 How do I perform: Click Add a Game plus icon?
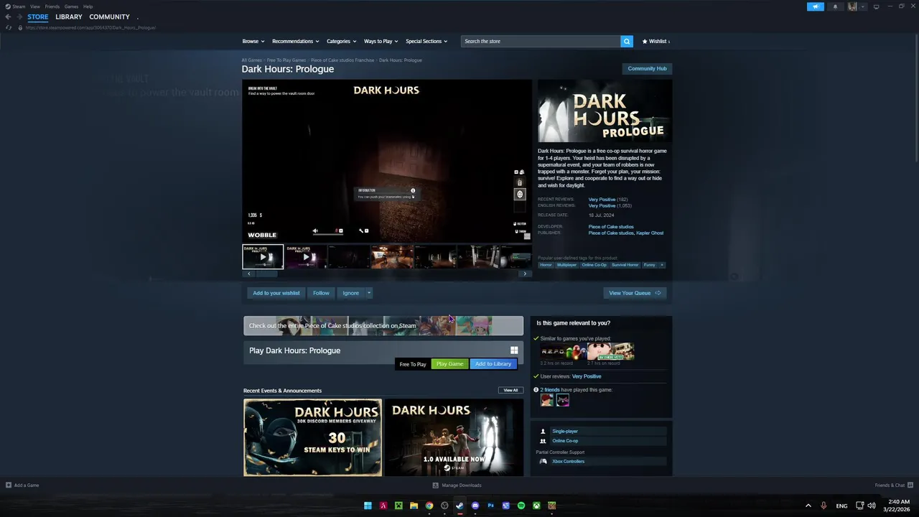(9, 485)
